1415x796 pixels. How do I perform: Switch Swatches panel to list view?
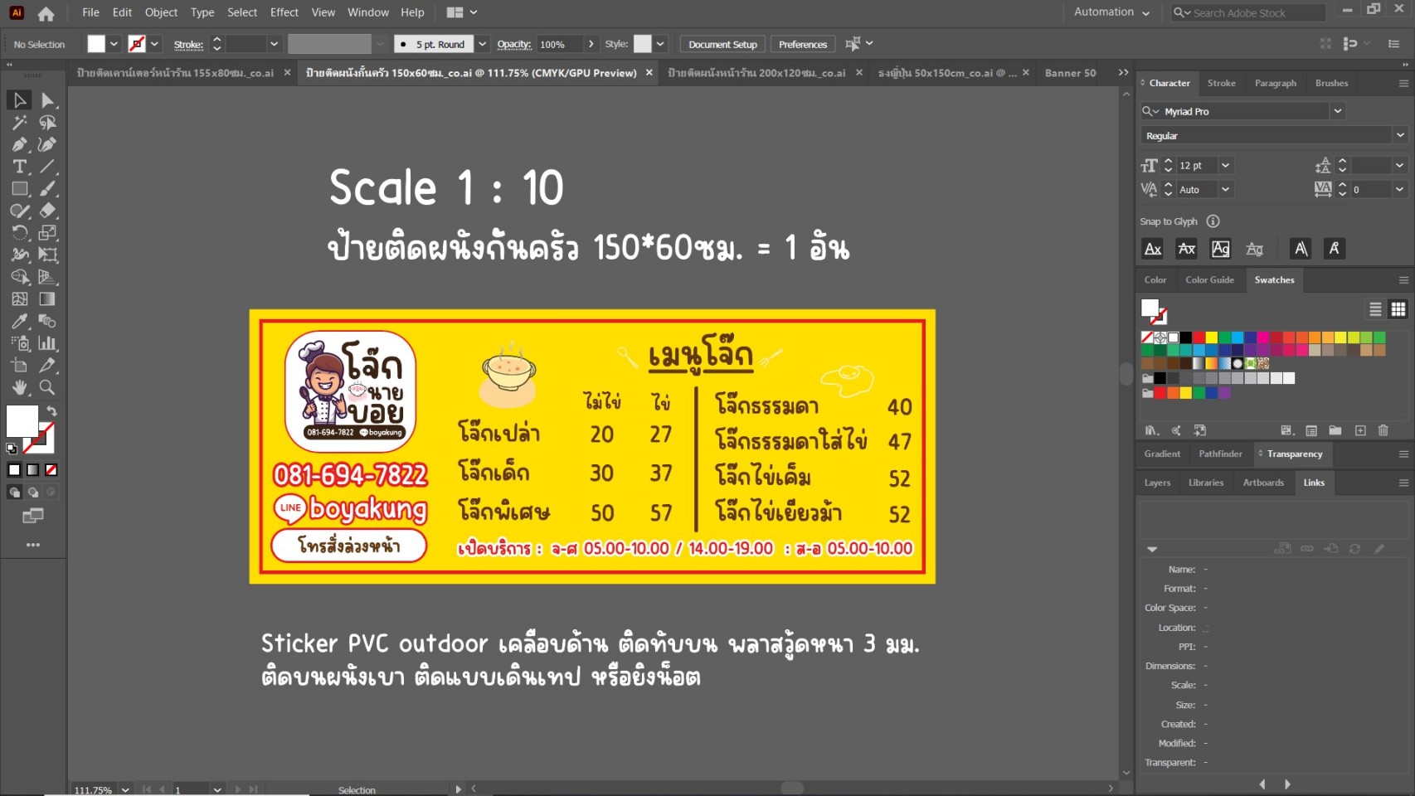pos(1375,309)
